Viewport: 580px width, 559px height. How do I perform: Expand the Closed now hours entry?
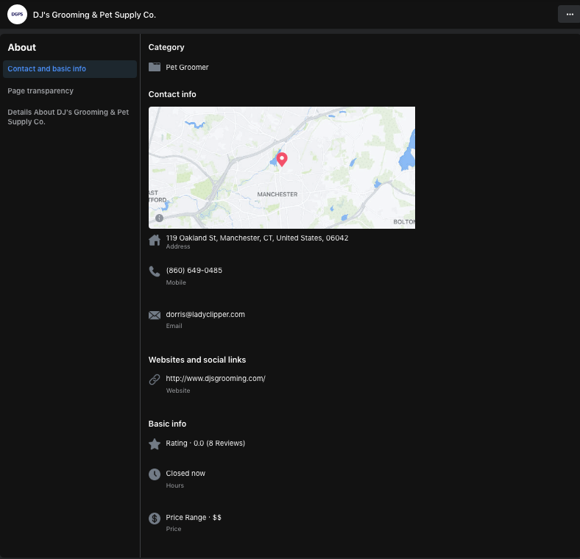coord(185,474)
